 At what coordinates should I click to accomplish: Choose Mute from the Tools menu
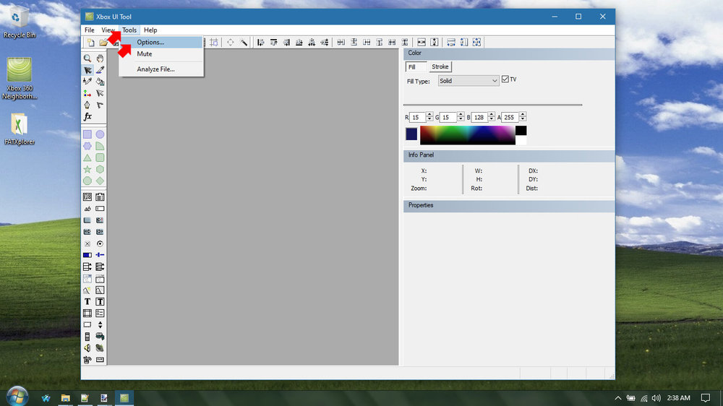(x=161, y=54)
